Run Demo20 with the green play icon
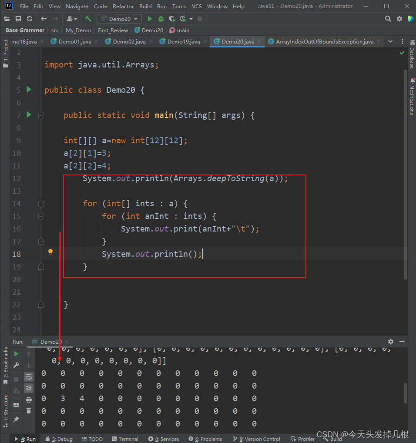Screen dimensions: 416x443 150,19
